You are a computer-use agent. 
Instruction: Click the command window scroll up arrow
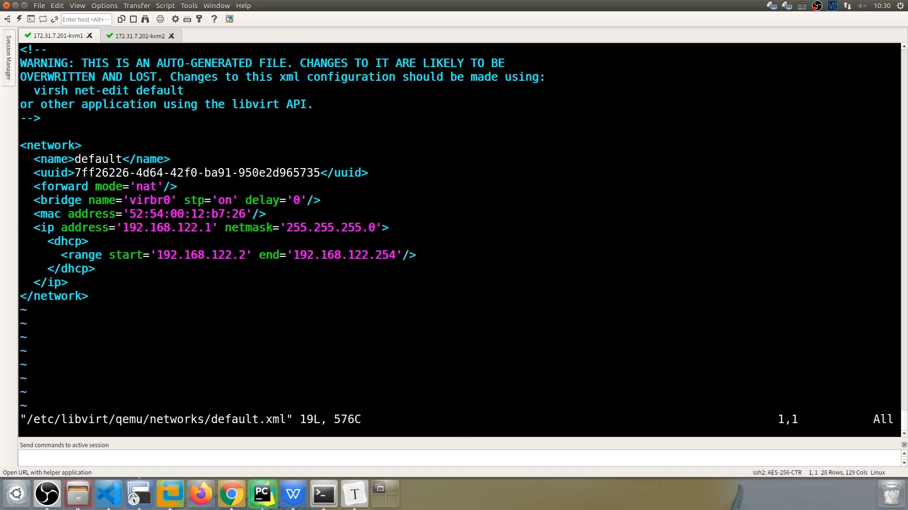pyautogui.click(x=904, y=453)
